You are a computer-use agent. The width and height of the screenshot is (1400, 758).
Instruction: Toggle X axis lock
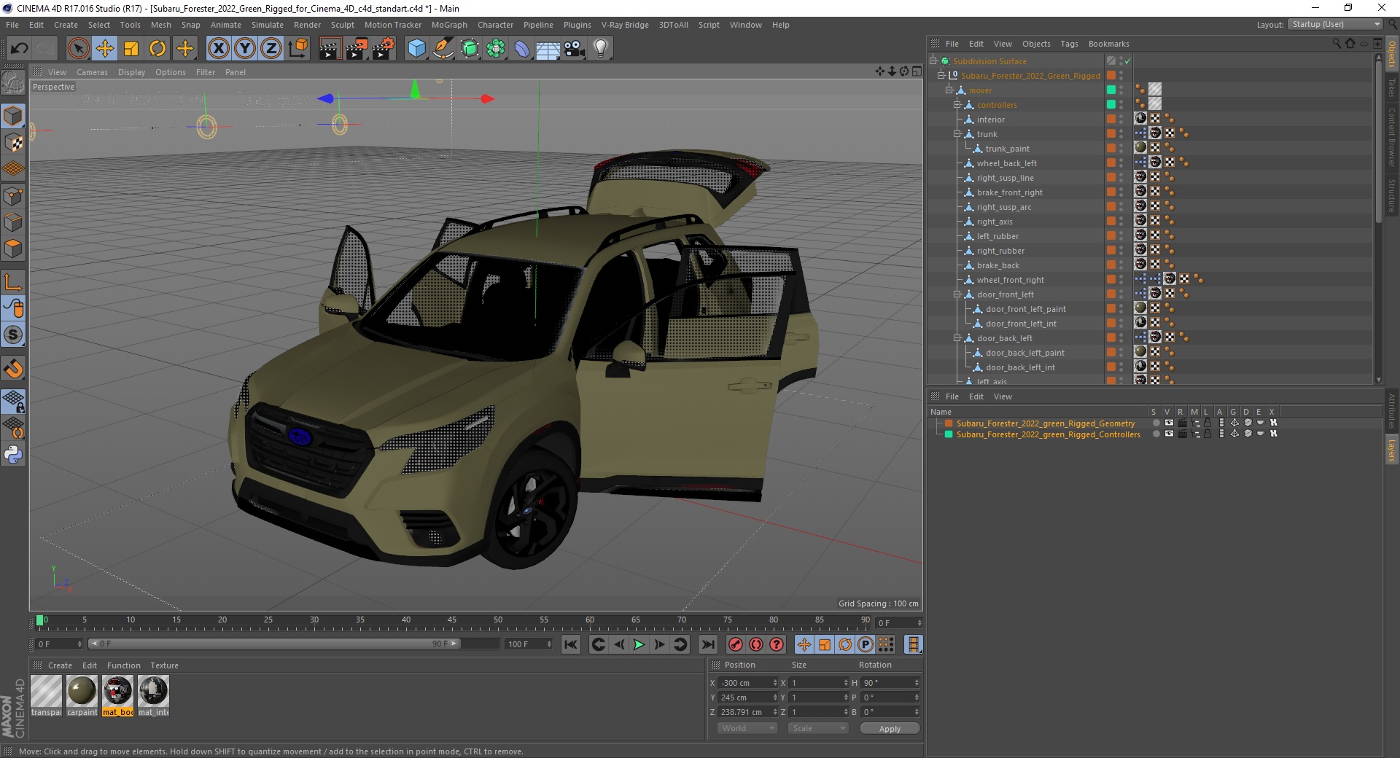[218, 49]
